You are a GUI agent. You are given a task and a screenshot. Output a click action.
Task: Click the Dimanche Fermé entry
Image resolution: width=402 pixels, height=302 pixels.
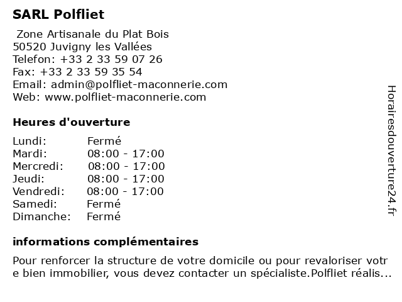coord(104,216)
